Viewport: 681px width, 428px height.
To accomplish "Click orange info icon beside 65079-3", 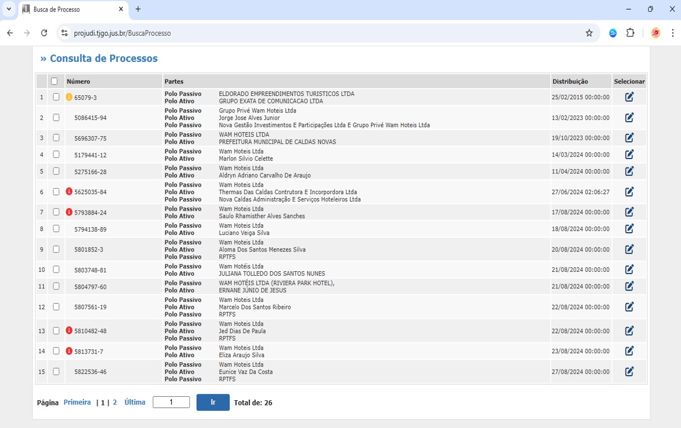I will 69,97.
